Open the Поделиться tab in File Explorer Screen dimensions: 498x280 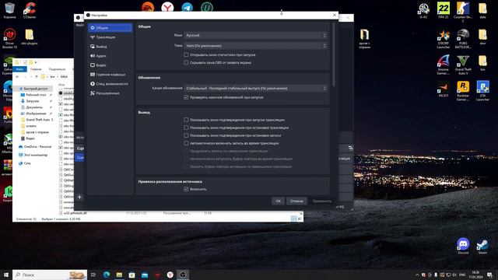tap(57, 69)
